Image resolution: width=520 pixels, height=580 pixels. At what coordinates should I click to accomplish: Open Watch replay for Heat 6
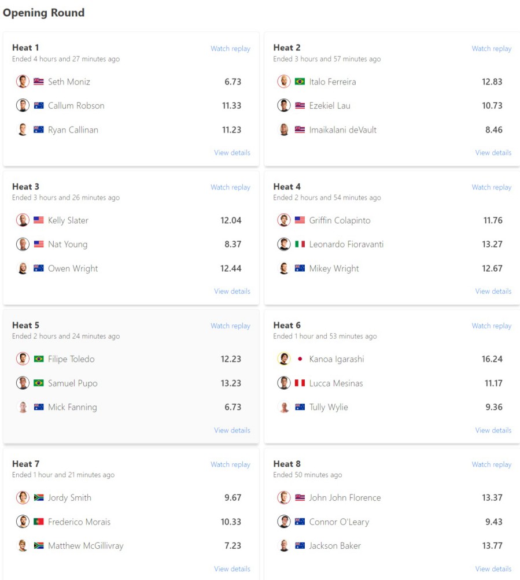[491, 326]
